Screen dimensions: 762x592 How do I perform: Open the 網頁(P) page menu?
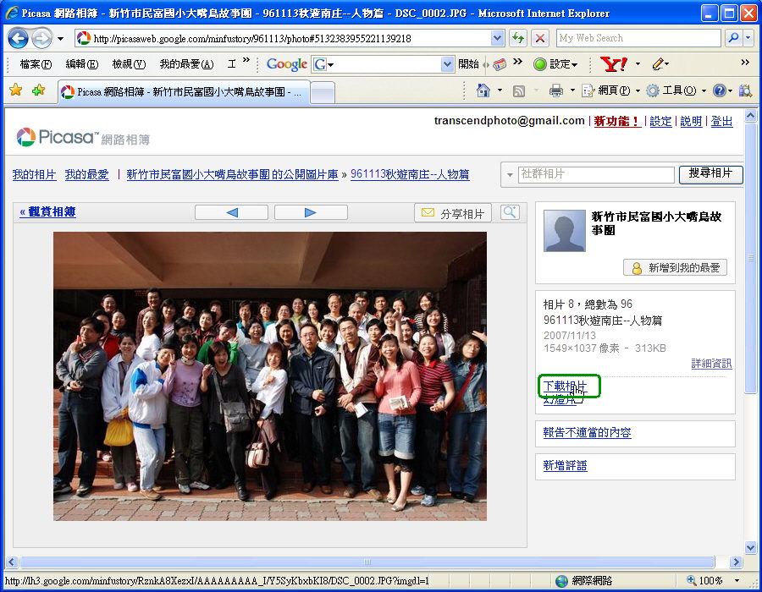click(x=610, y=90)
